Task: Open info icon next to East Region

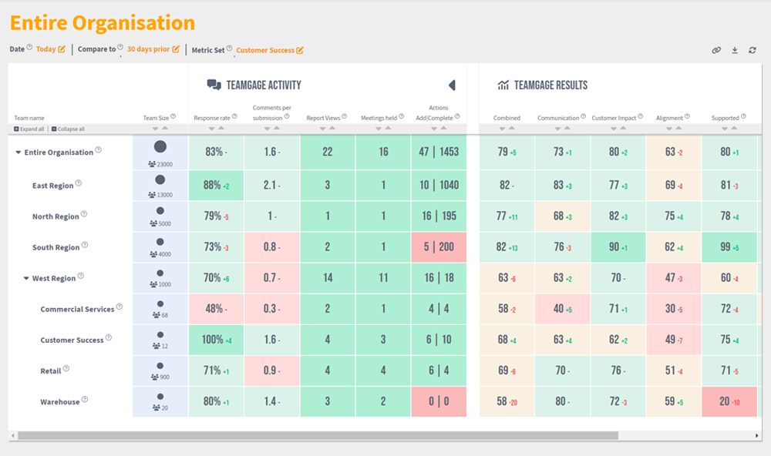Action: click(78, 183)
